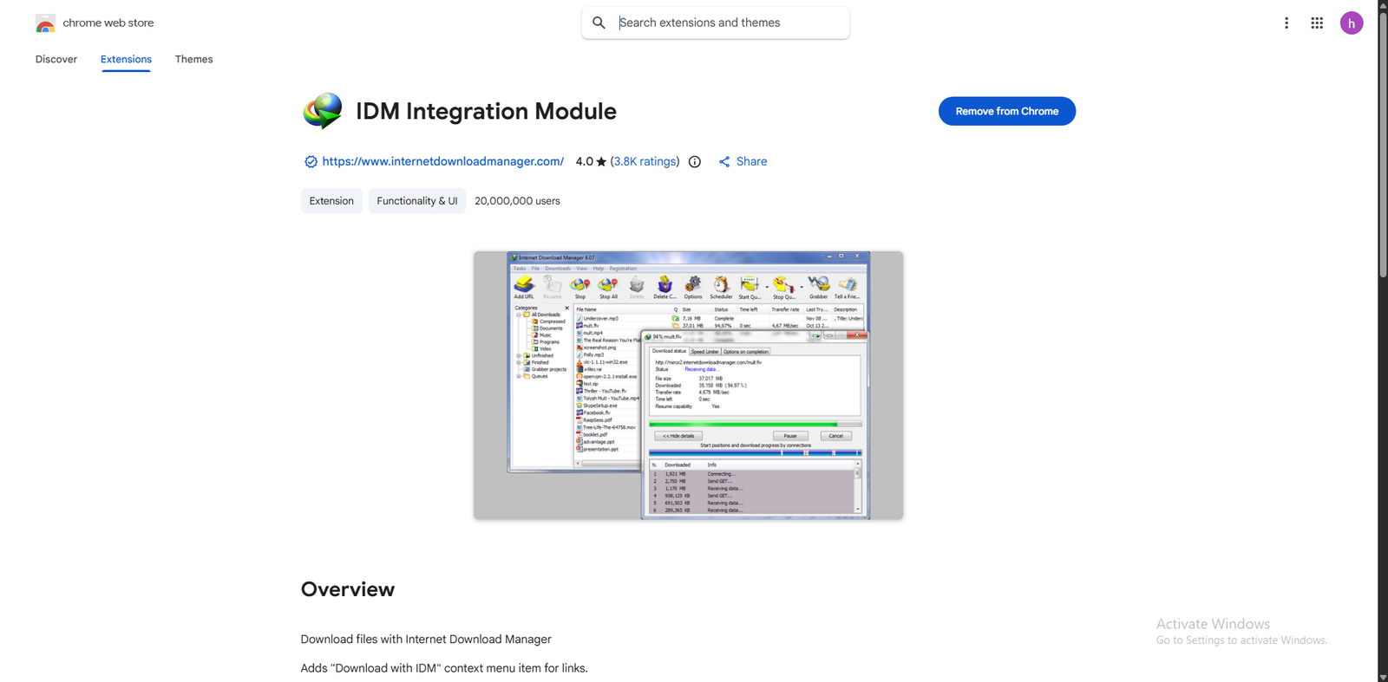This screenshot has height=682, width=1388.
Task: Click the verified publisher badge icon
Action: [x=311, y=161]
